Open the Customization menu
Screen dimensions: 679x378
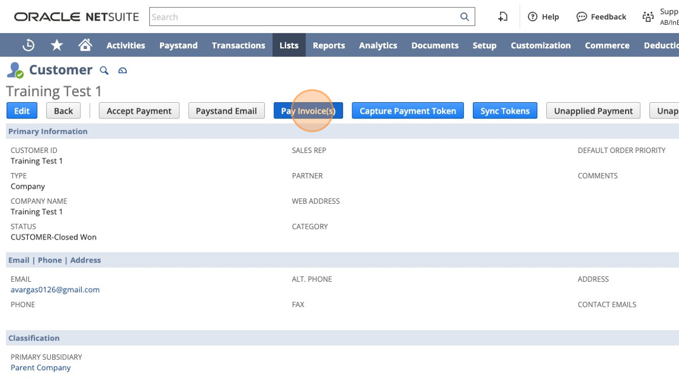pos(541,45)
